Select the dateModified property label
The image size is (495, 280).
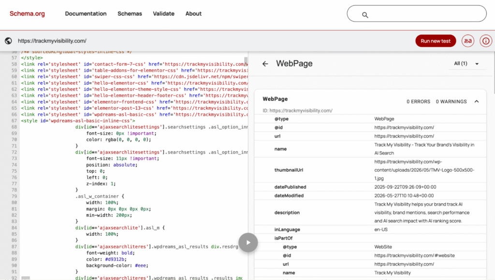[x=289, y=196]
